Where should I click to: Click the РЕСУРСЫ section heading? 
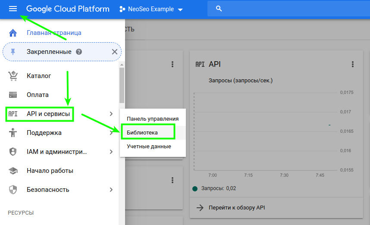(21, 213)
